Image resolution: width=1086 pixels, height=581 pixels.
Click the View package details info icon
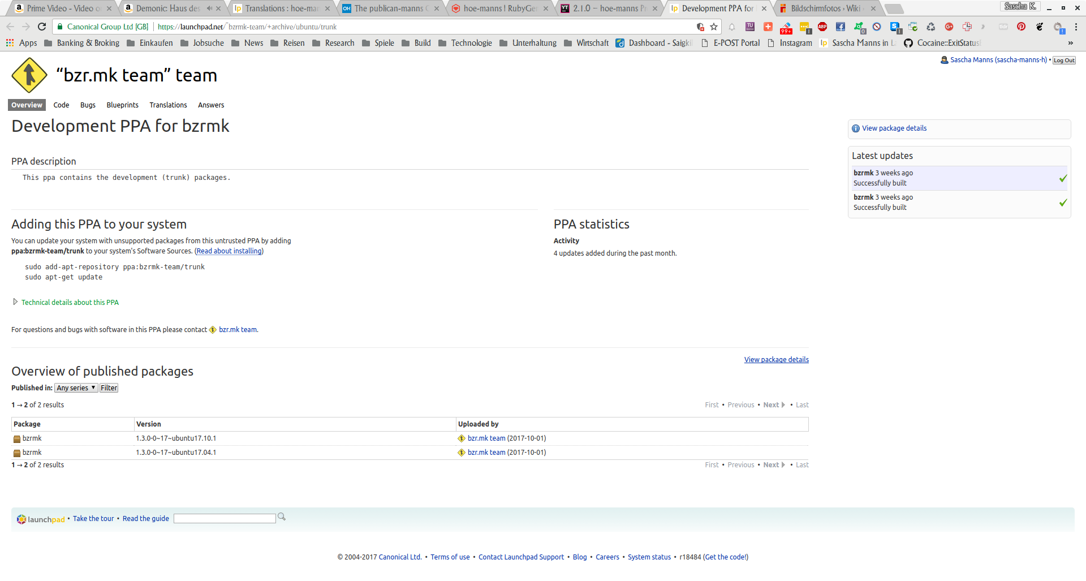tap(855, 128)
